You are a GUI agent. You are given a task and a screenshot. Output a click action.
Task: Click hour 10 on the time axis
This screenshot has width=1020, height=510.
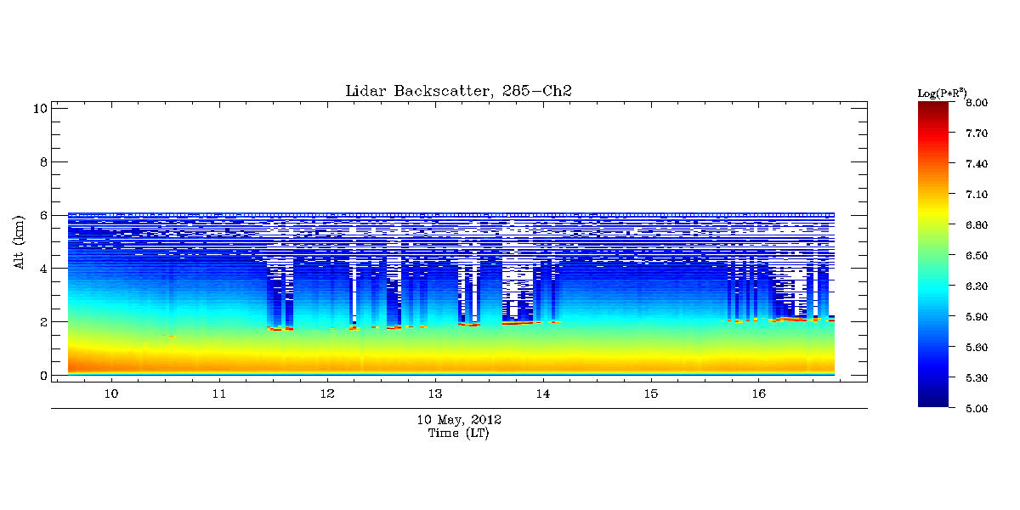pyautogui.click(x=110, y=394)
